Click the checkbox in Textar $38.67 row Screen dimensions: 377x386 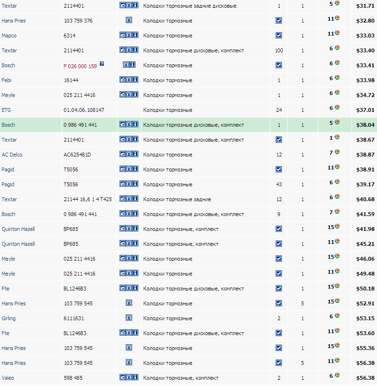click(279, 140)
